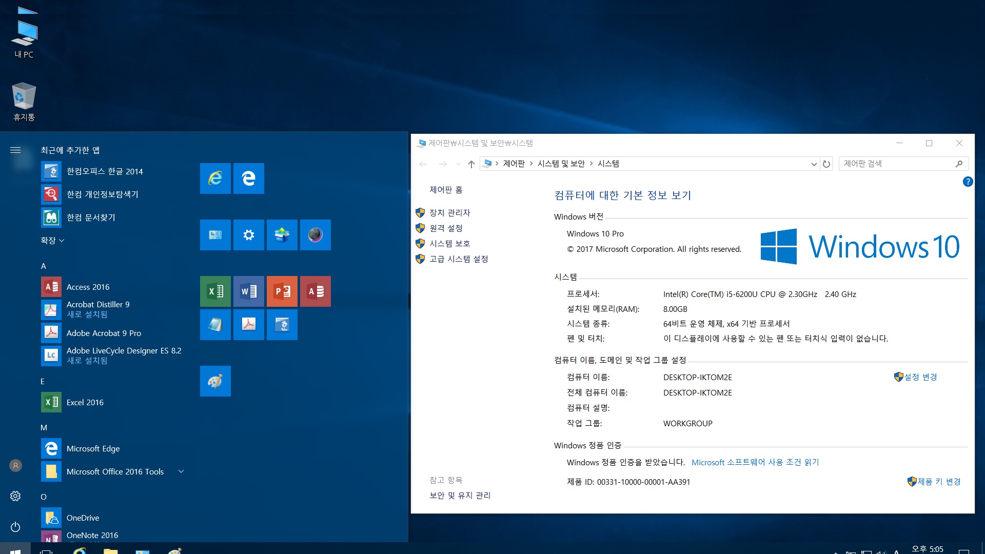Read Microsoft 소프트웨어 사용 조건 link

click(x=755, y=462)
